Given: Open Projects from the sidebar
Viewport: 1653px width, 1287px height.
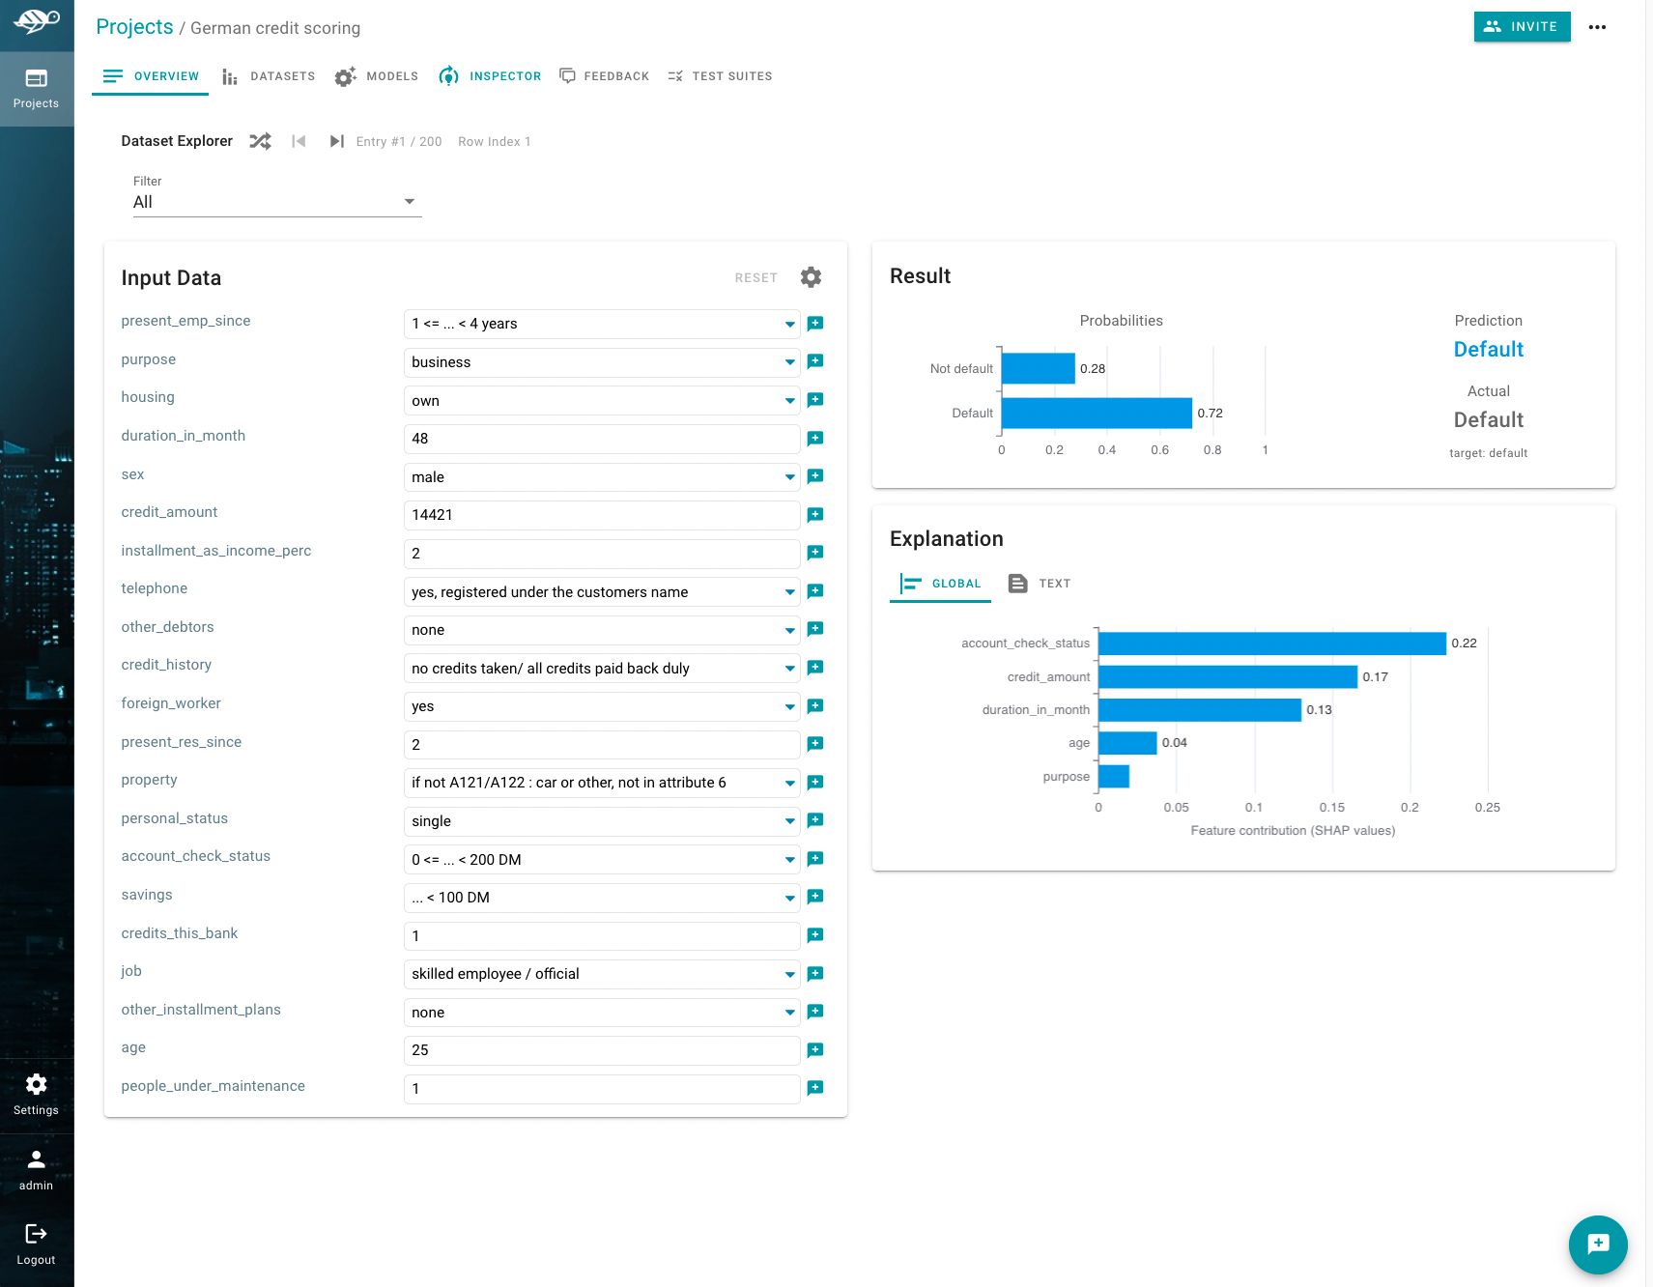Looking at the screenshot, I should point(37,88).
